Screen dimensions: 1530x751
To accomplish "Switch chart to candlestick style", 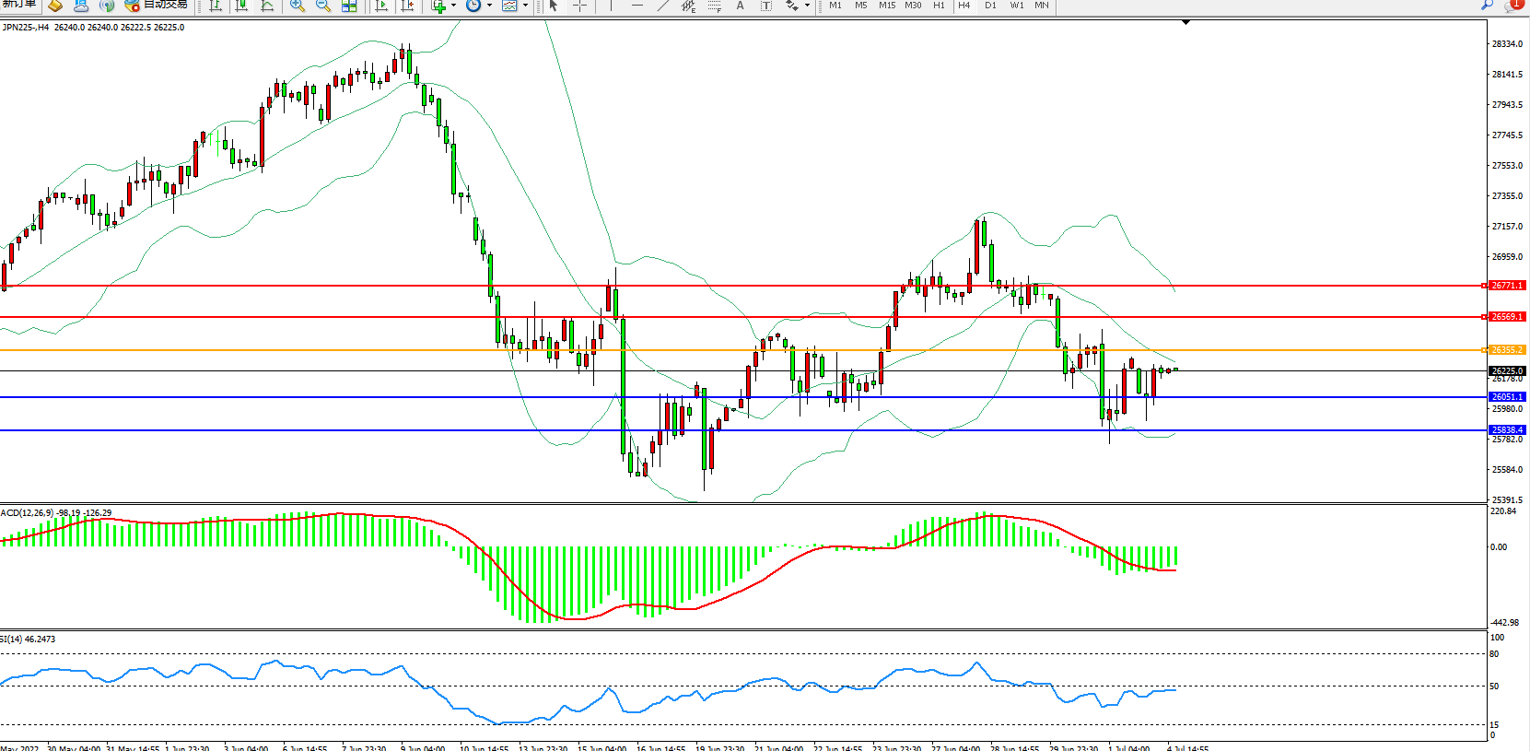I will point(241,6).
